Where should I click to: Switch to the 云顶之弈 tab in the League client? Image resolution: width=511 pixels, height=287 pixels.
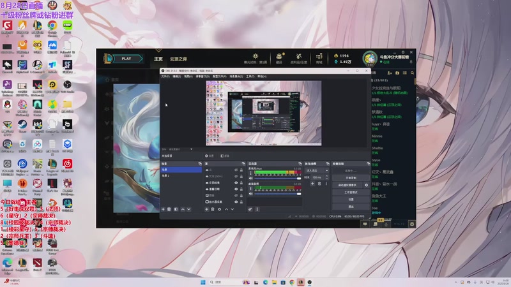tap(178, 59)
